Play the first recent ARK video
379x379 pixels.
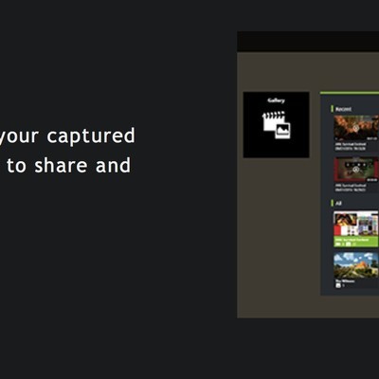tap(356, 128)
